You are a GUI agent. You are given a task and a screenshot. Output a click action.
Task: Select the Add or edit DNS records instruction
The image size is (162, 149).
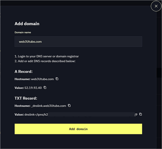45,61
